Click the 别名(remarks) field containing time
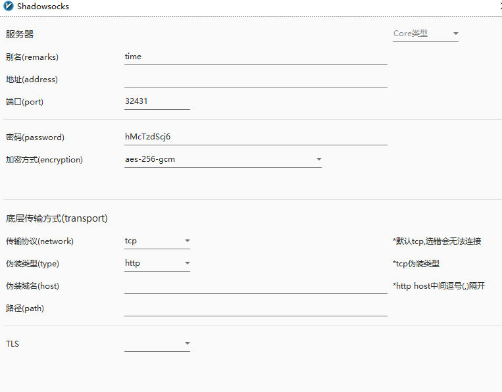 tap(256, 57)
